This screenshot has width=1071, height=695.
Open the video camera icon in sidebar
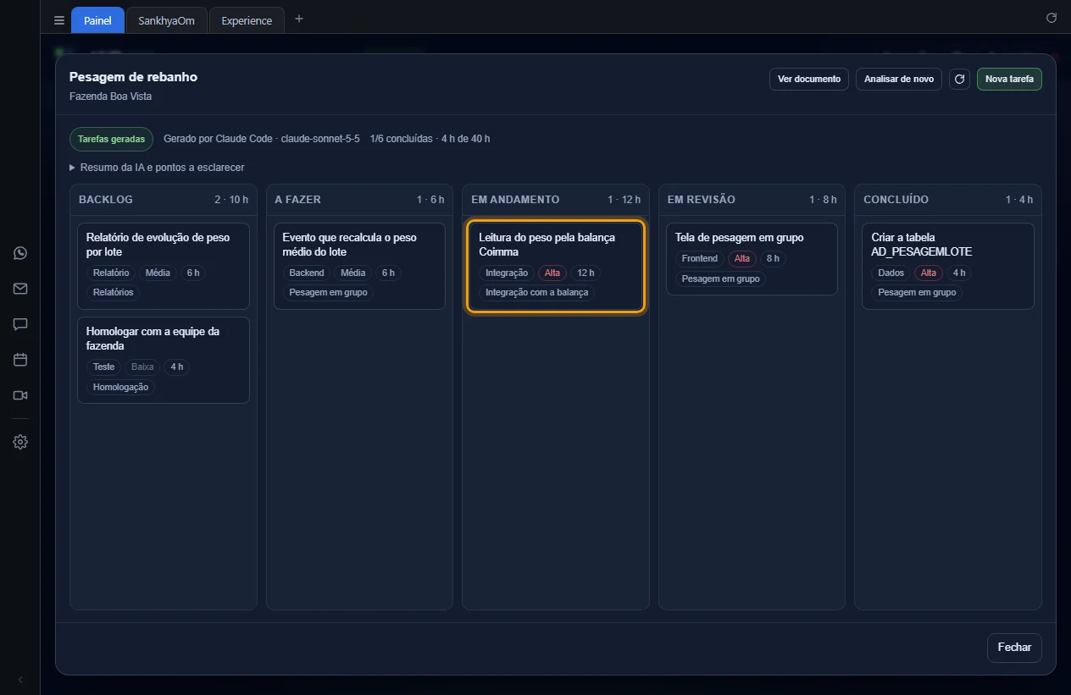click(20, 395)
